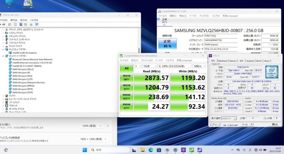Screen dimensions: 284x154
Task: Collapse the ネットワーク アダプター tree node
Action: (3, 56)
